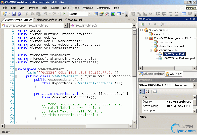Click the Refresh icon in WSP View
Image resolution: width=197 pixels, height=135 pixels.
[142, 24]
